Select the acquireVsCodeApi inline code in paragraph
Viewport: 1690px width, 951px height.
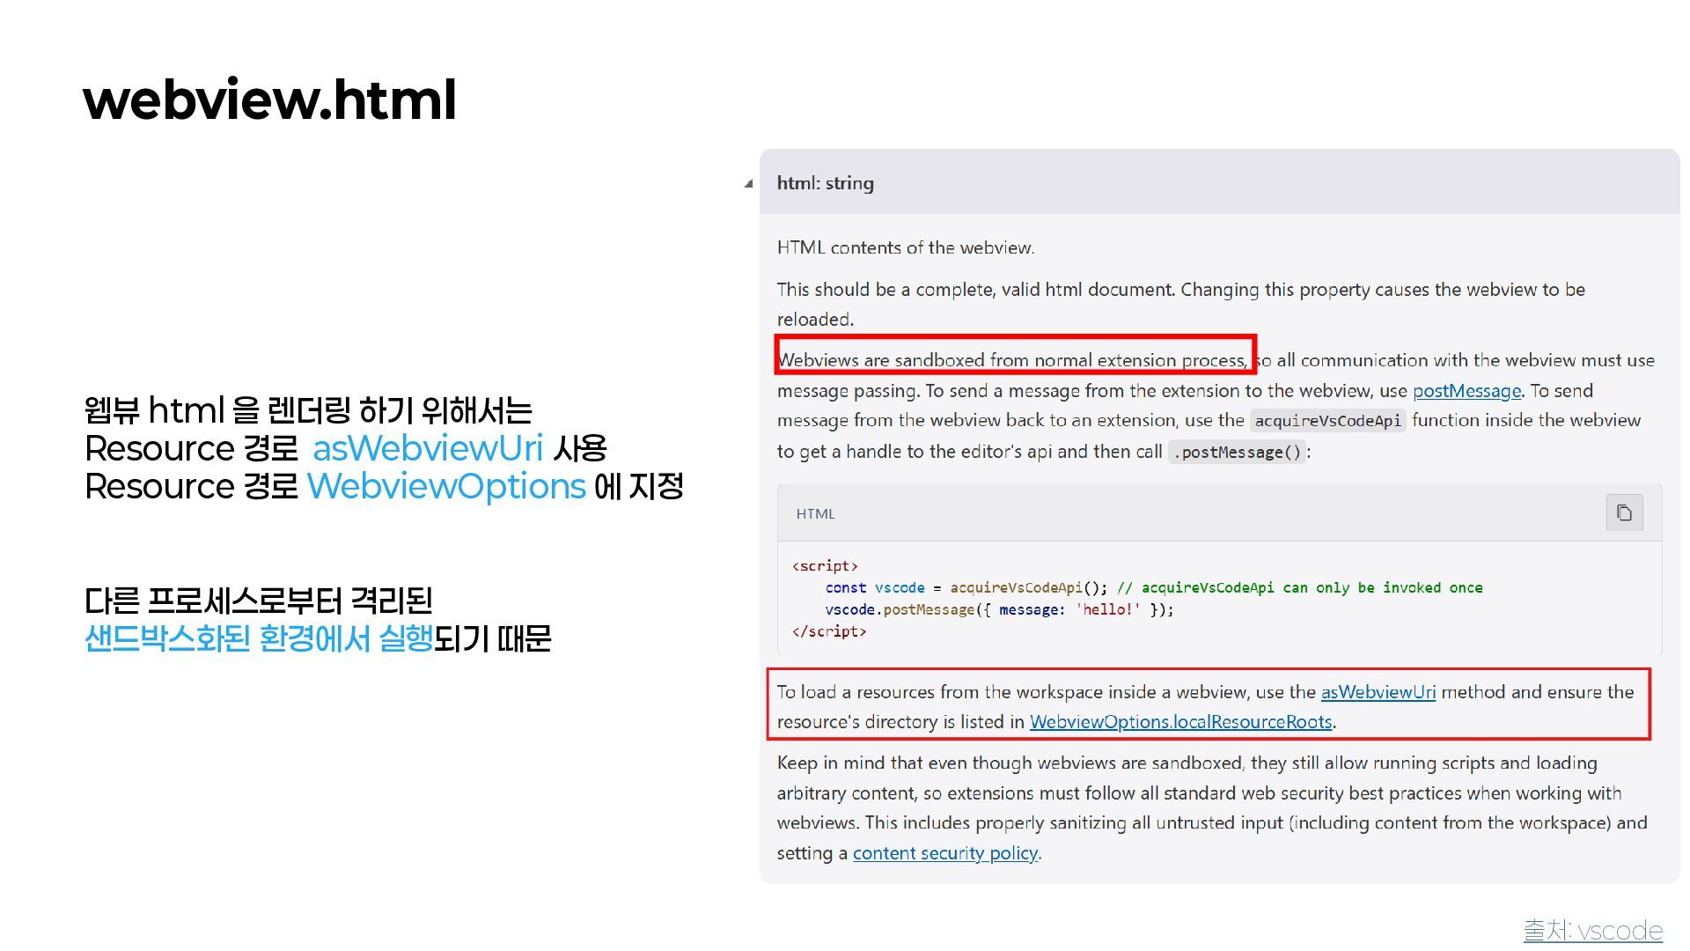1327,421
